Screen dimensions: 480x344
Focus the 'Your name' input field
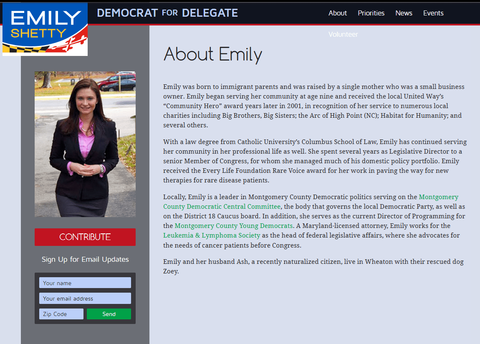pos(85,283)
